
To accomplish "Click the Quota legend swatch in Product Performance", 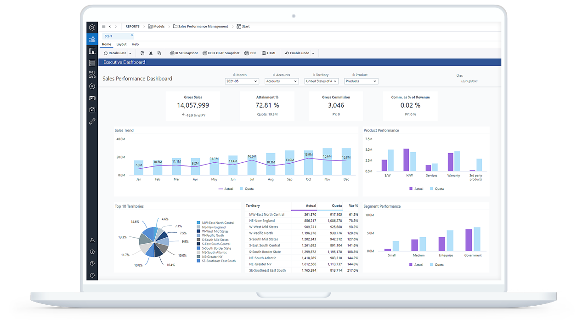I will pyautogui.click(x=432, y=189).
